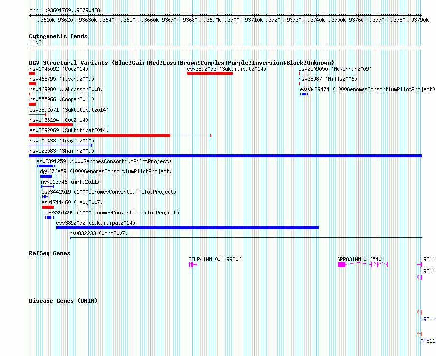This screenshot has width=436, height=356.
Task: Click the magenta FOLR4 gene glyph
Action: (x=193, y=265)
